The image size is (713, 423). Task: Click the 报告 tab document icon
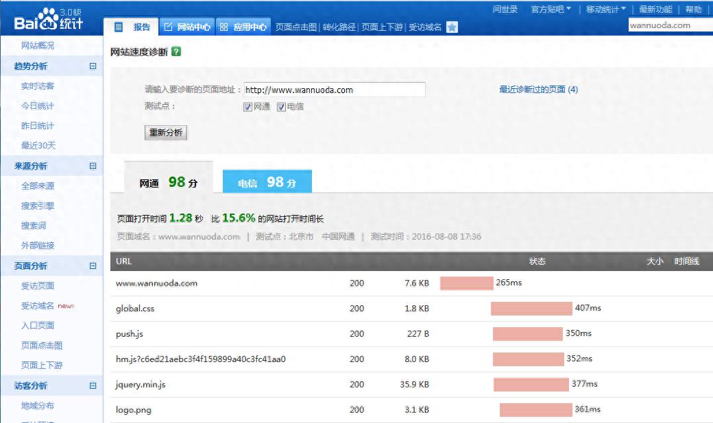(119, 27)
